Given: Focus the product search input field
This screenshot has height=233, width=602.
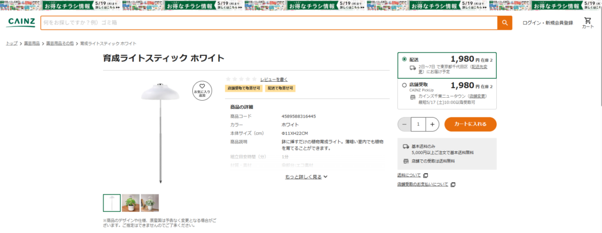Looking at the screenshot, I should point(269,23).
